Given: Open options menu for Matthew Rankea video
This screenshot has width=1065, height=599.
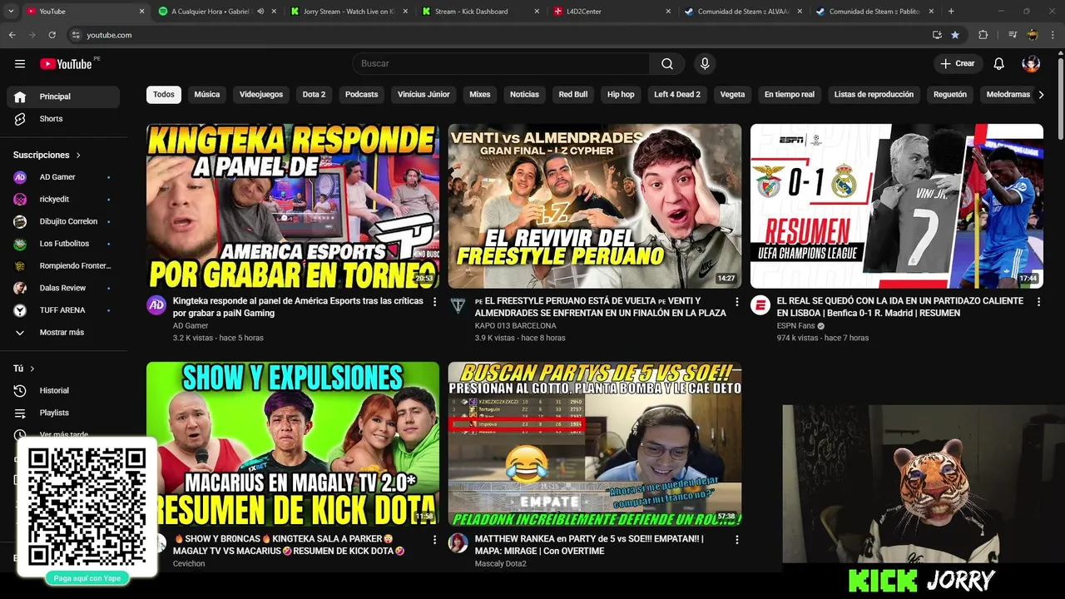Looking at the screenshot, I should 736,540.
